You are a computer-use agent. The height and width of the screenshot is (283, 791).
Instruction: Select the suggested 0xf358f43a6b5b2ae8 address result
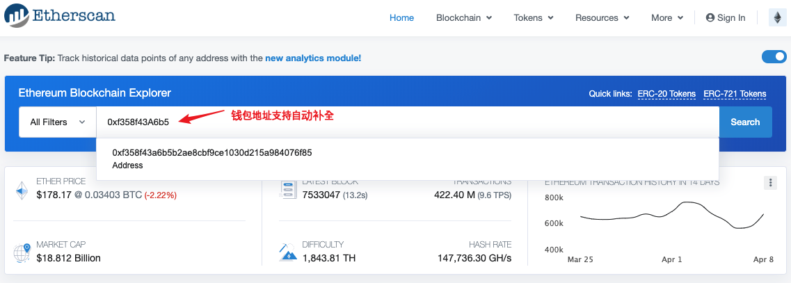point(408,159)
